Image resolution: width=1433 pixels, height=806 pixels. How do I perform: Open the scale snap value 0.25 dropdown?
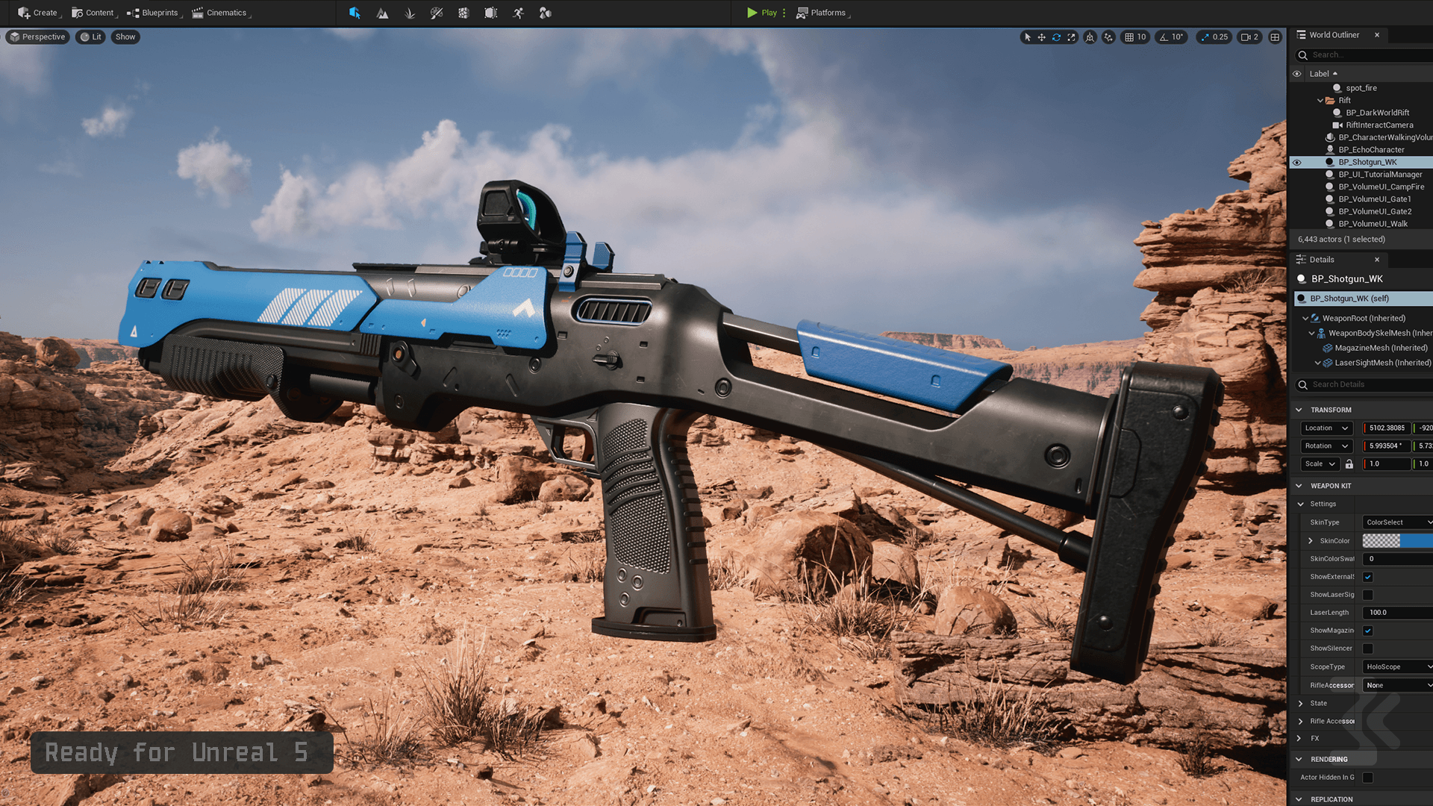tap(1220, 37)
